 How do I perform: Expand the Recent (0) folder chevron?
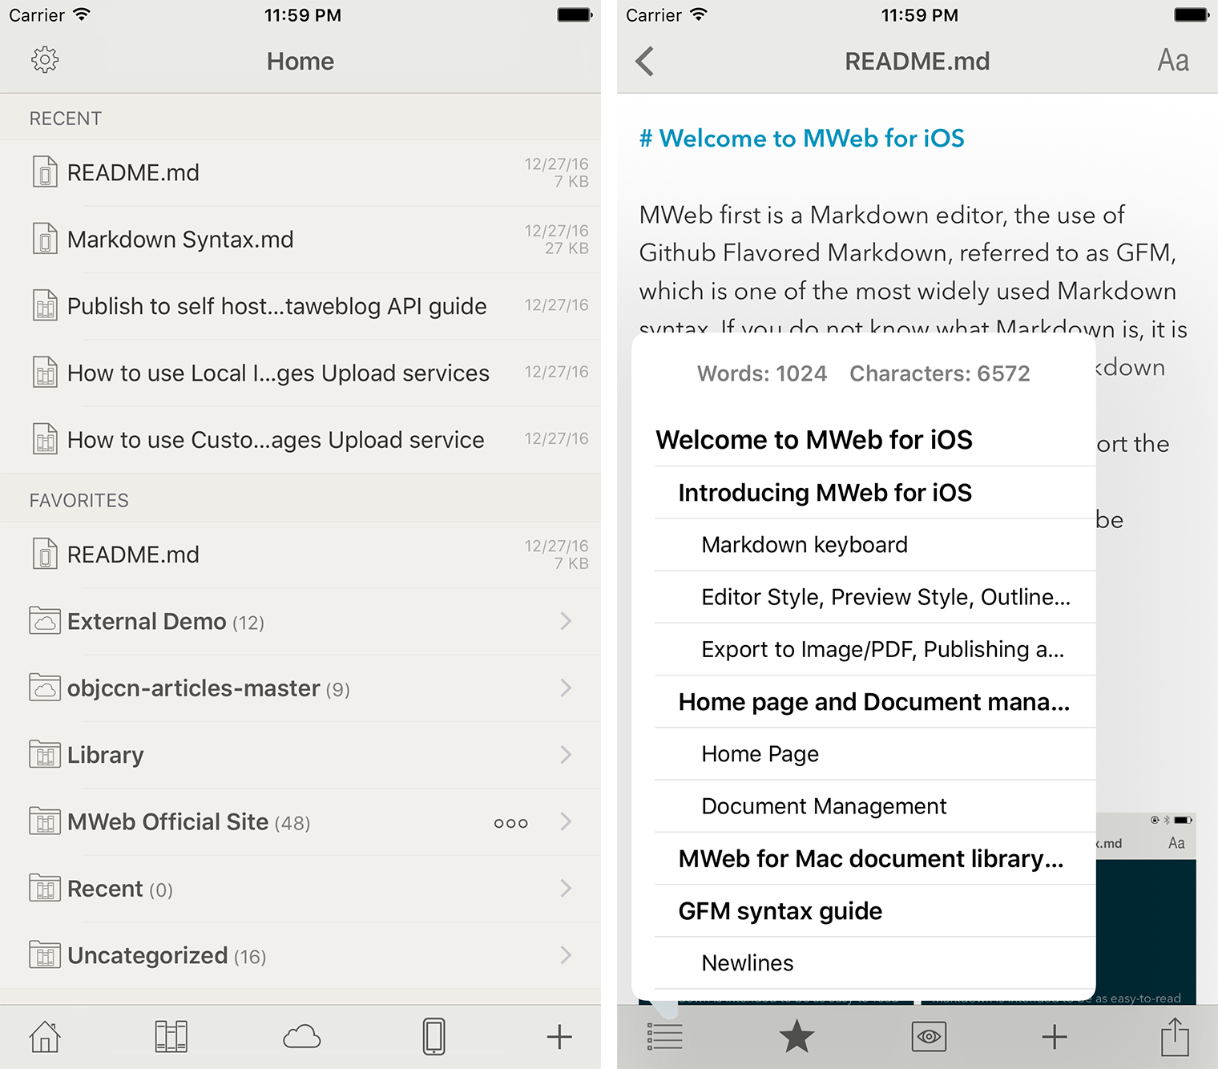[567, 888]
